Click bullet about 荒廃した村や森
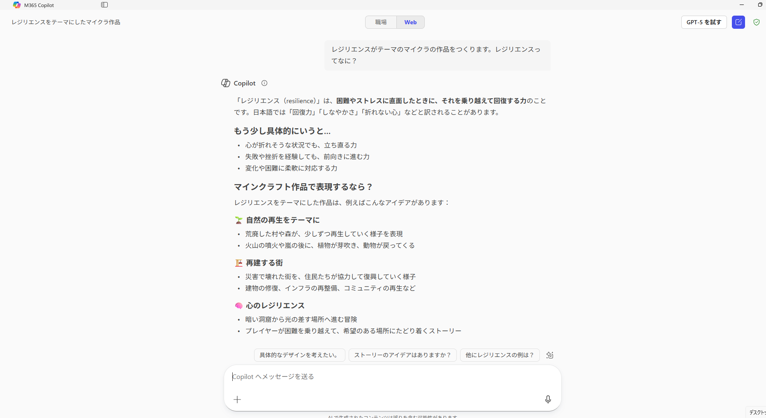 coord(324,234)
